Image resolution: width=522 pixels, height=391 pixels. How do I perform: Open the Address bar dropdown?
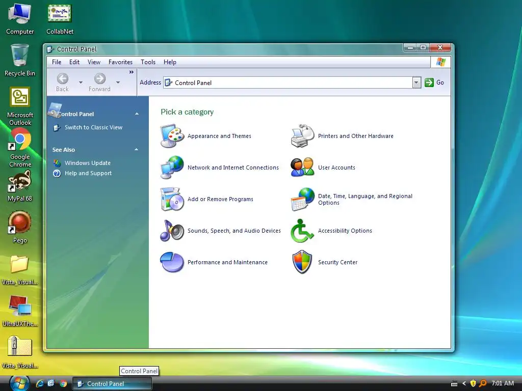416,82
